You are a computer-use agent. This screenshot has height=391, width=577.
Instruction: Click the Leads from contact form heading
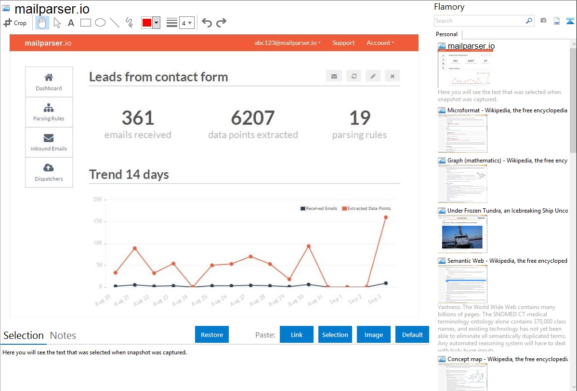(158, 77)
